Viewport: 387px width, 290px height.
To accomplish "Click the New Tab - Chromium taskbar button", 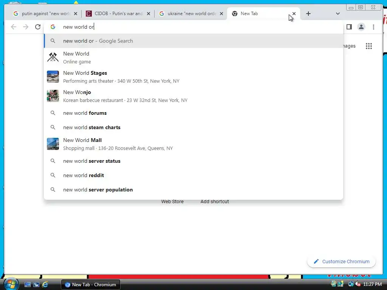I will (91, 285).
